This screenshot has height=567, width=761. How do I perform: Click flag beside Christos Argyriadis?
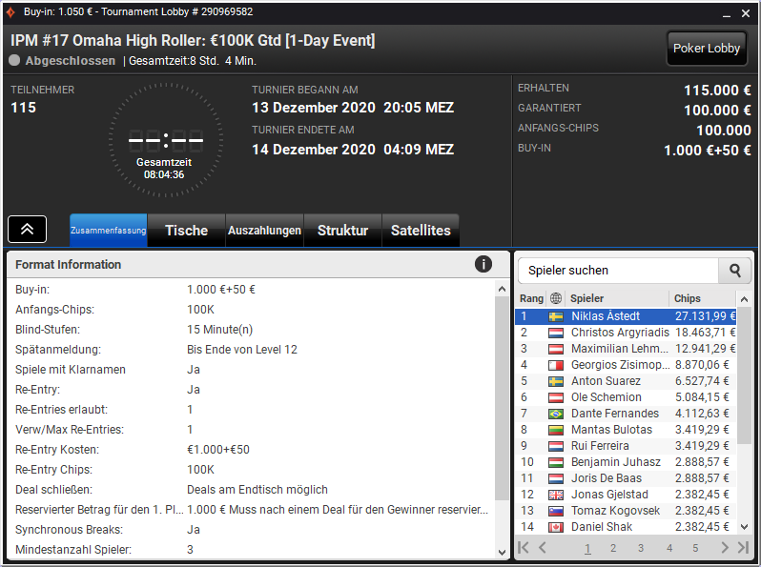coord(556,333)
